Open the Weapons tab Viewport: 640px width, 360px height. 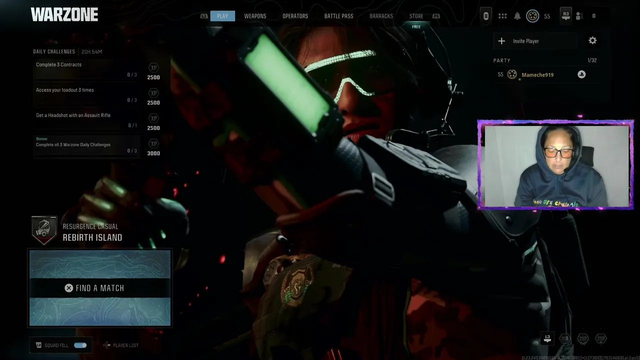coord(255,16)
